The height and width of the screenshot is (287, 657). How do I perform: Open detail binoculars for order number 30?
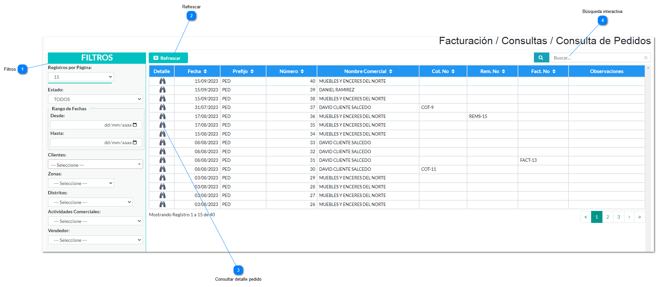coord(162,169)
